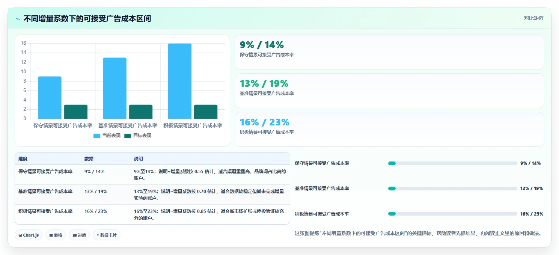Click the title 不同增量系数下的可接受广告成本区间
Image resolution: width=559 pixels, height=255 pixels.
(x=87, y=18)
